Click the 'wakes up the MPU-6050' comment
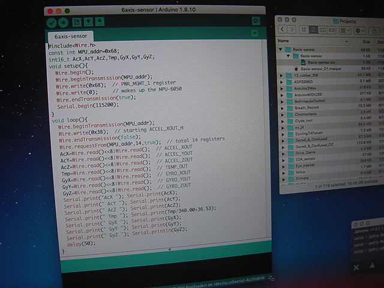Viewport: 384px width, 288px height. [x=151, y=90]
